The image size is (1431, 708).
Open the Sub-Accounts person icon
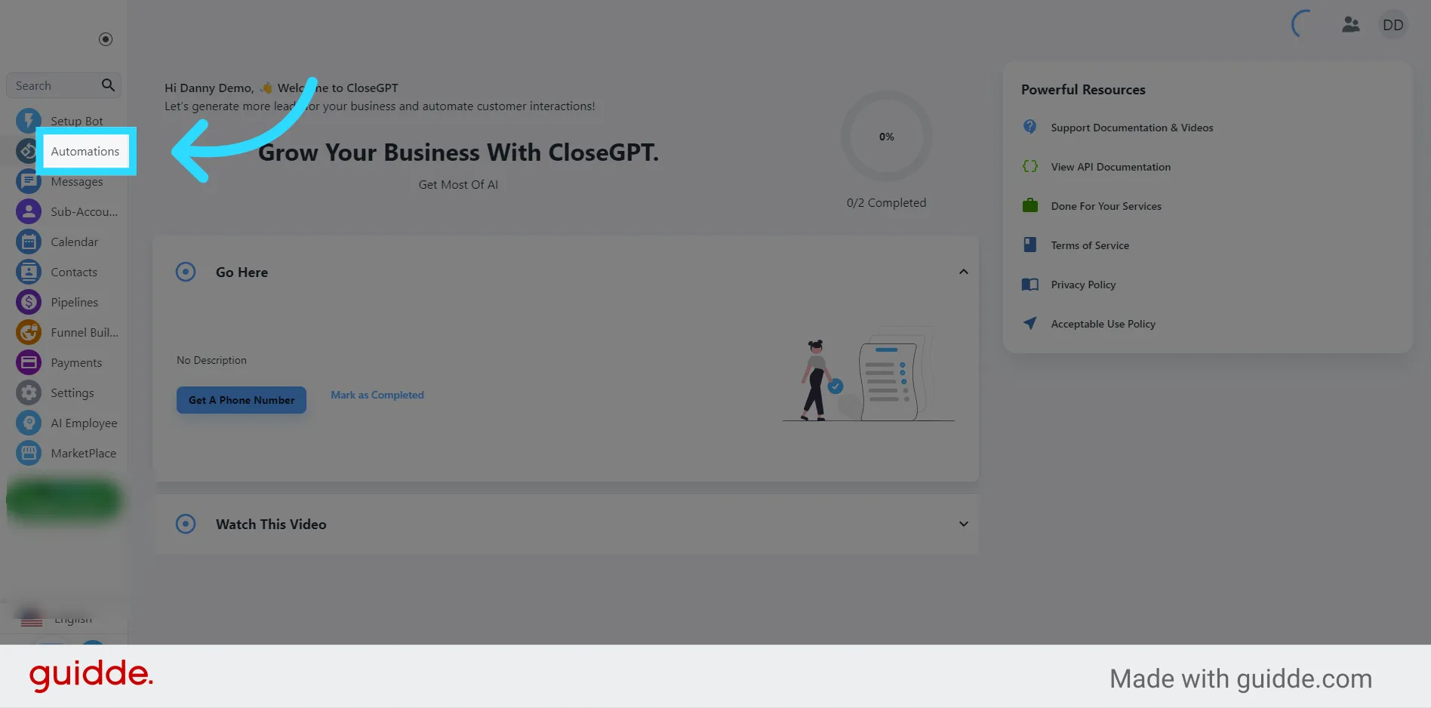[29, 211]
